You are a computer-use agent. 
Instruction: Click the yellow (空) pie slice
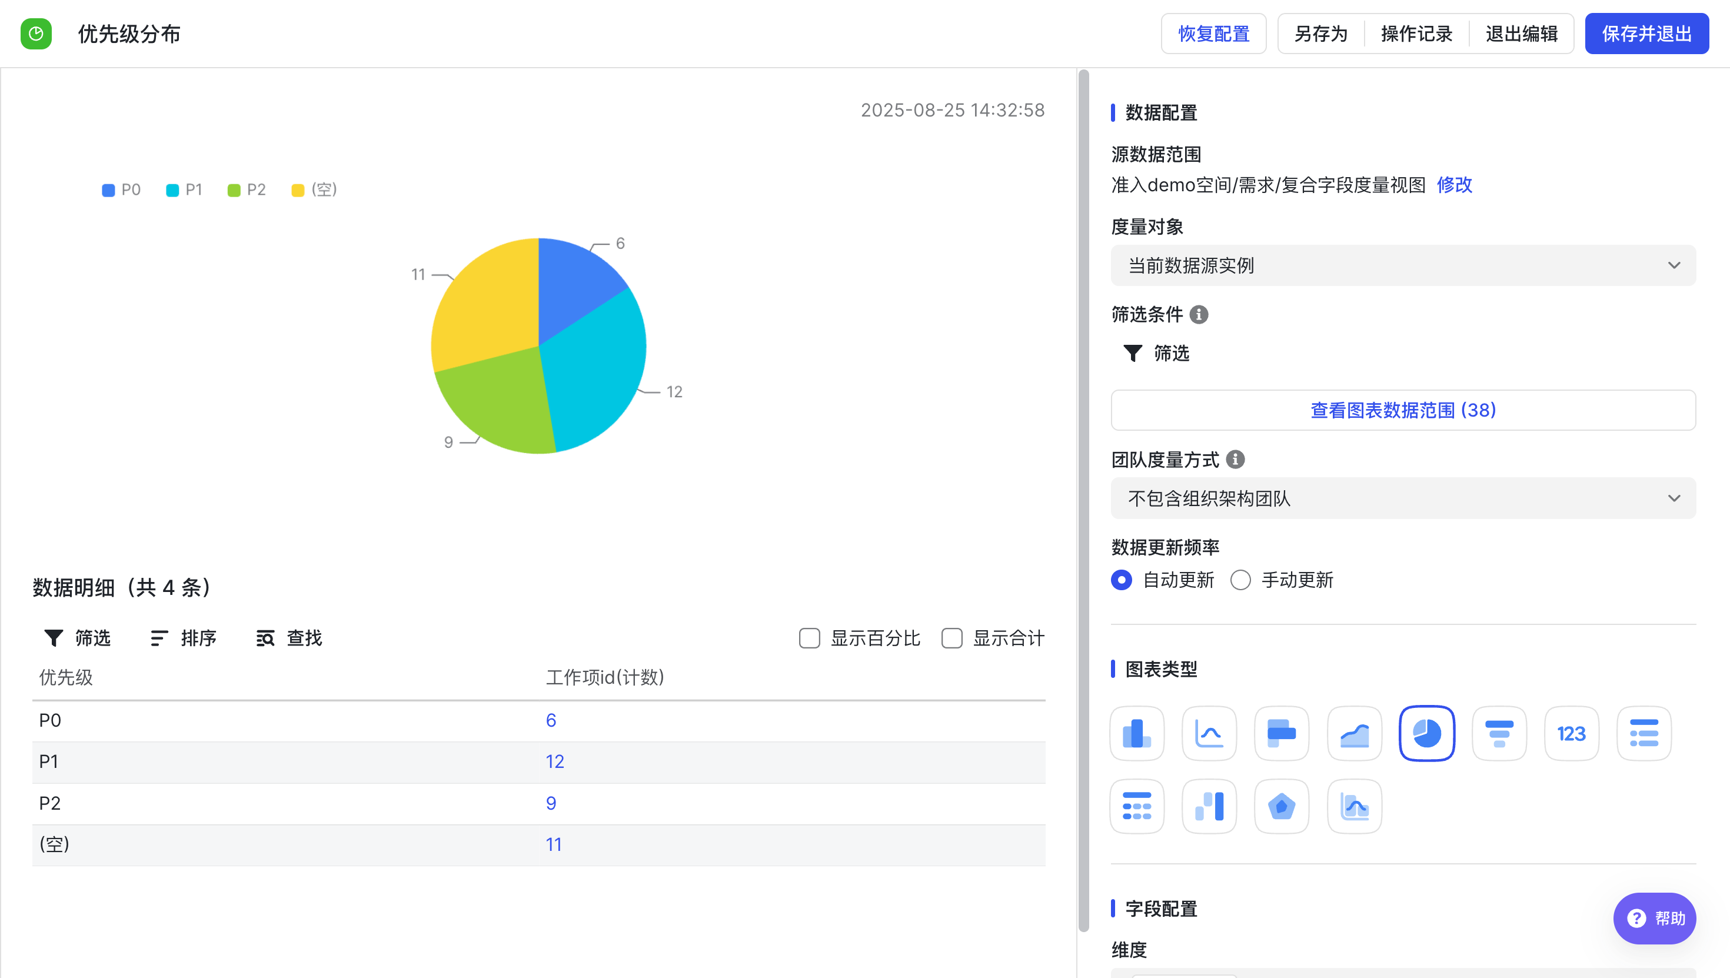click(487, 302)
